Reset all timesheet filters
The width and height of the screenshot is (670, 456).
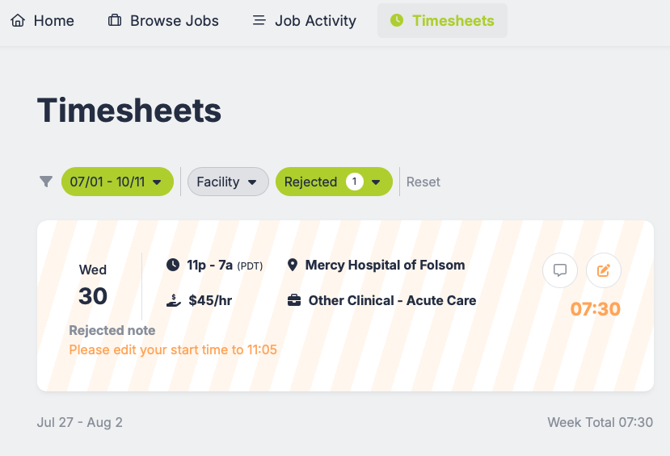coord(423,182)
